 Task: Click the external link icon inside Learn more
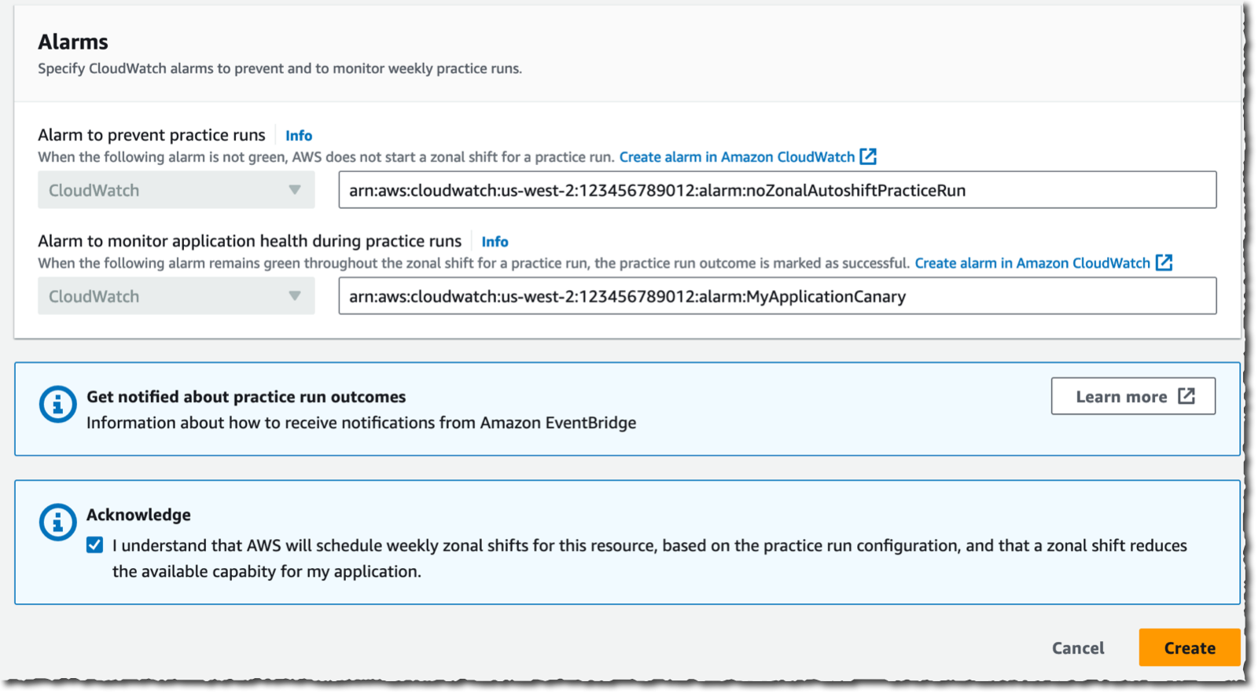[x=1186, y=396]
